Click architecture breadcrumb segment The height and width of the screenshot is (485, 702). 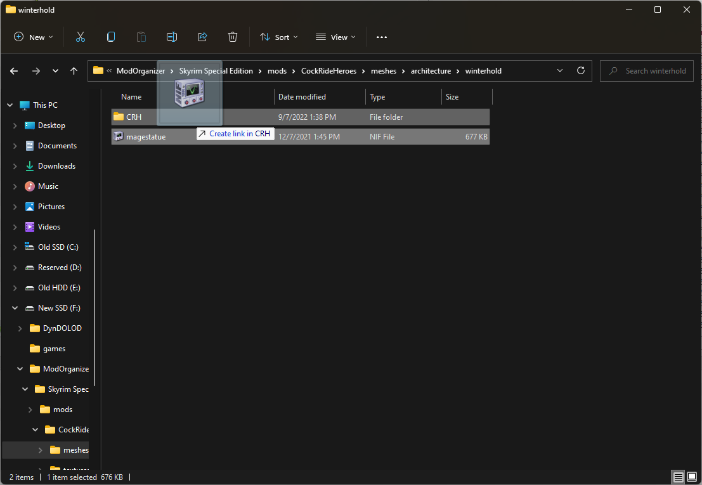[x=431, y=71]
